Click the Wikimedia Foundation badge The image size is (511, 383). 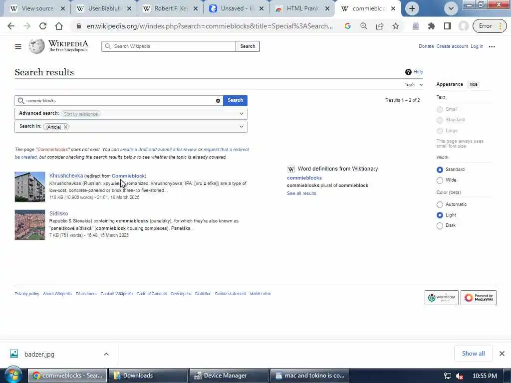tap(441, 298)
